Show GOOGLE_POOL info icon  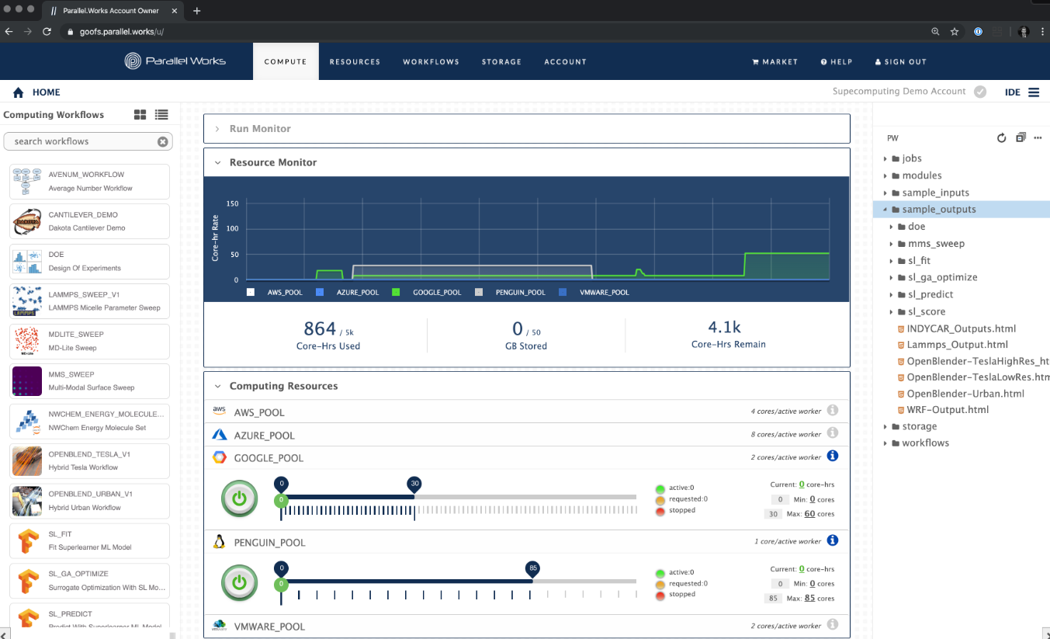[833, 456]
